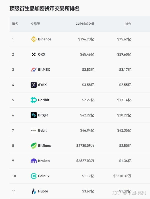Click the Bitget logo icon
The image size is (150, 199).
[x=33, y=115]
